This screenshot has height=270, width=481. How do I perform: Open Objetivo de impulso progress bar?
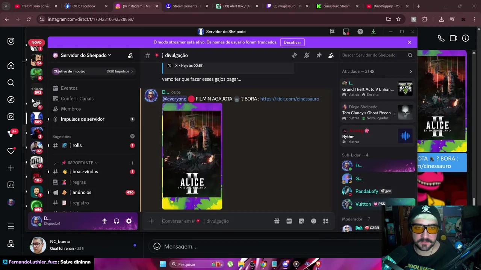point(93,71)
